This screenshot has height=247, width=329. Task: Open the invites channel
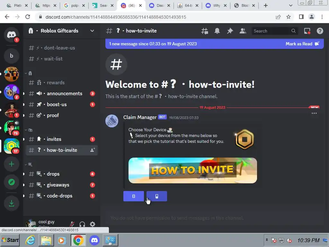(x=62, y=139)
